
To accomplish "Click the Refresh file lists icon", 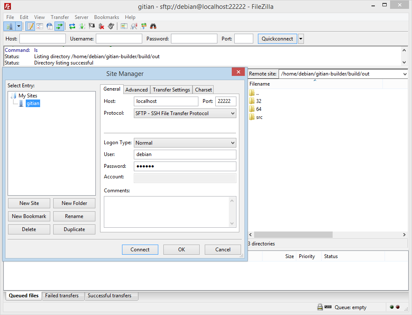I will pos(72,26).
